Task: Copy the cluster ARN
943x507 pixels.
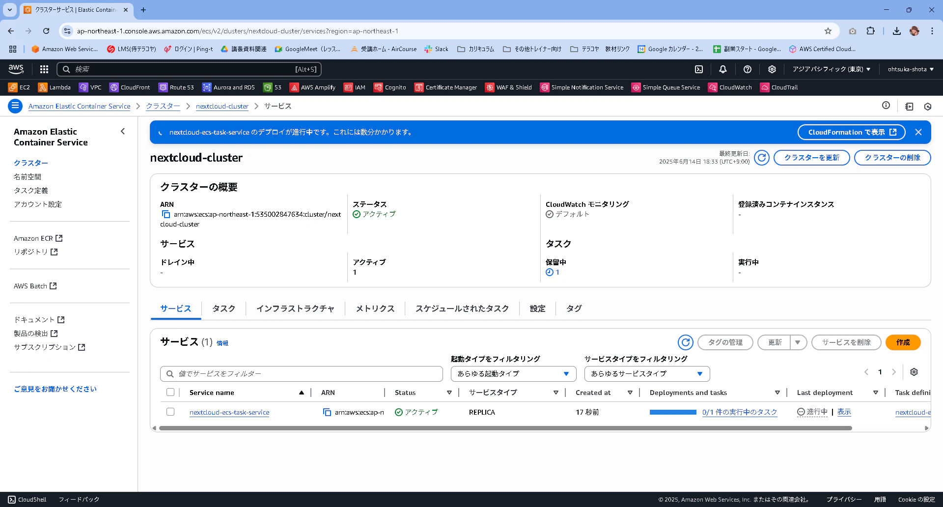Action: (166, 214)
